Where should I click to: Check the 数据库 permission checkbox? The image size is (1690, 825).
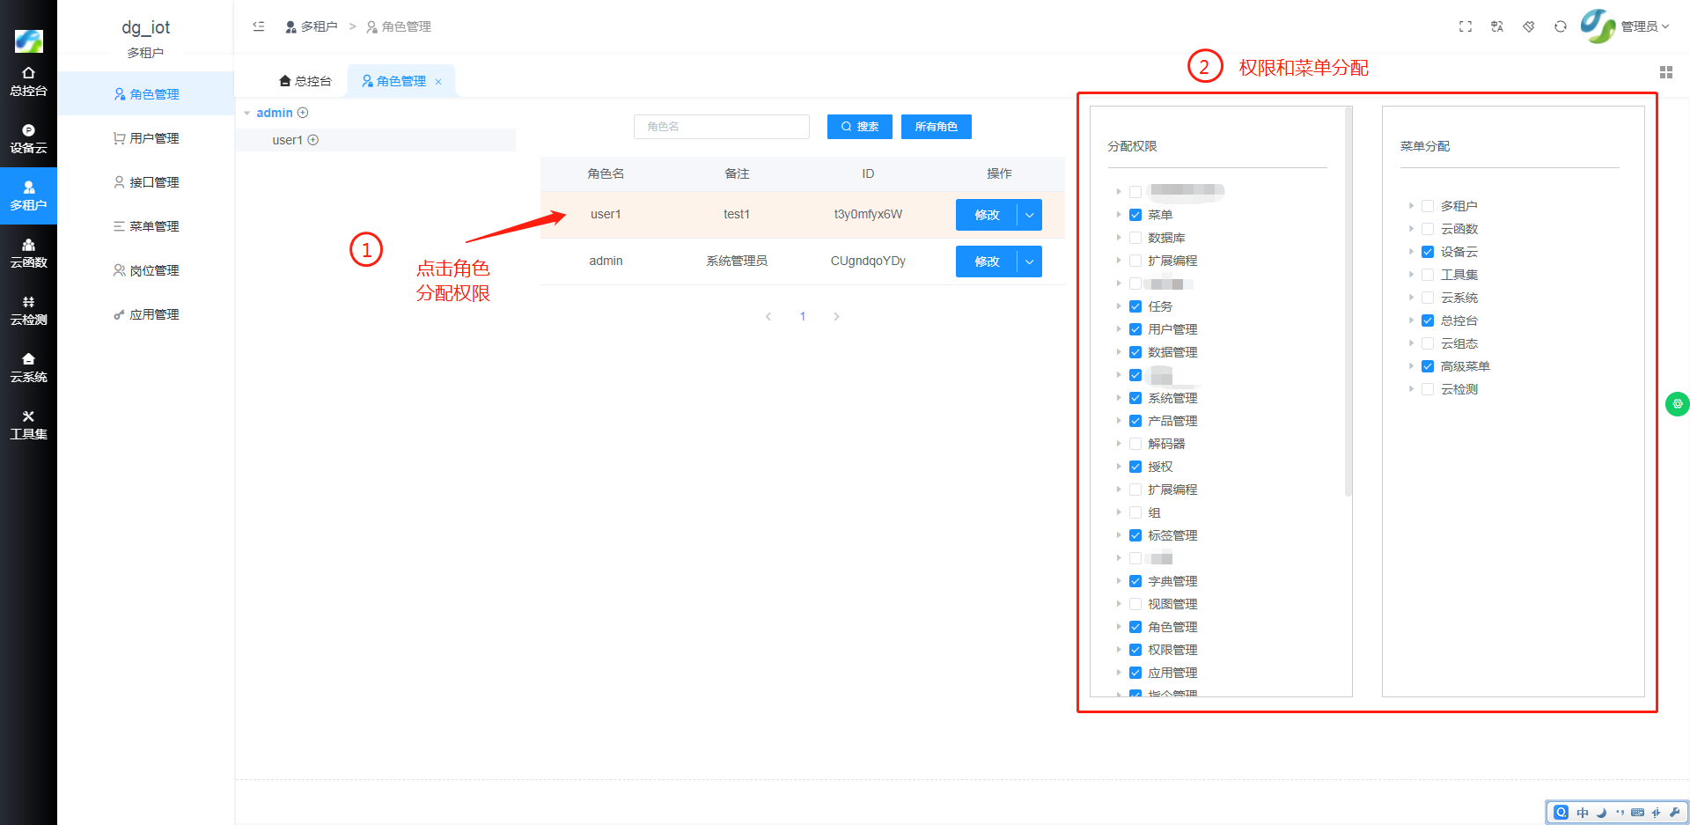(x=1135, y=238)
